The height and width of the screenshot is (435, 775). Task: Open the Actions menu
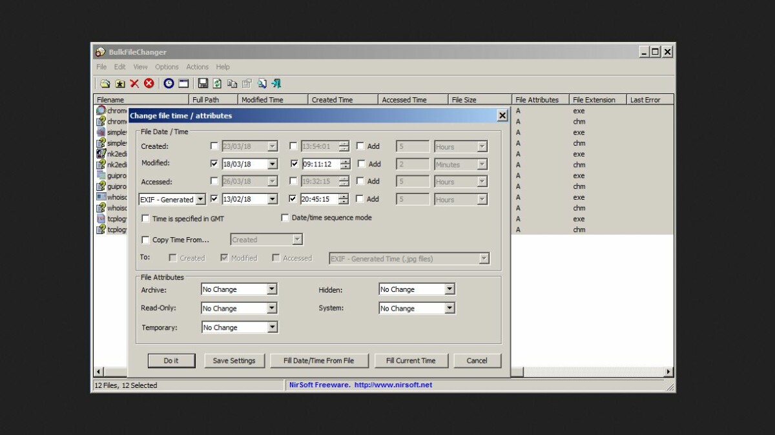pos(197,66)
